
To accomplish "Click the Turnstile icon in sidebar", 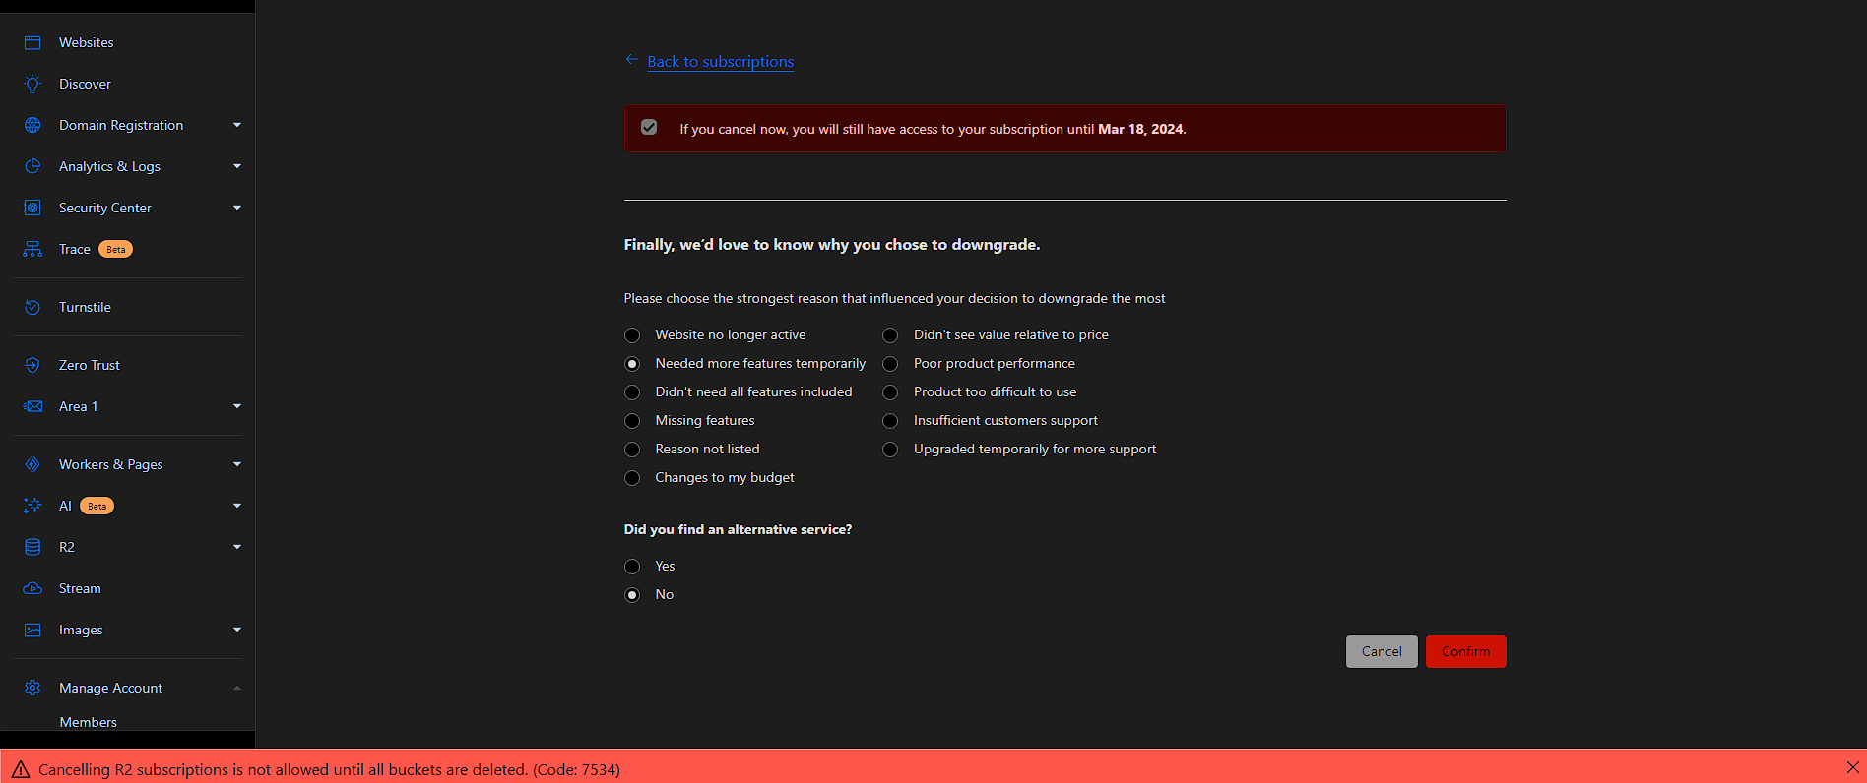I will 32,307.
